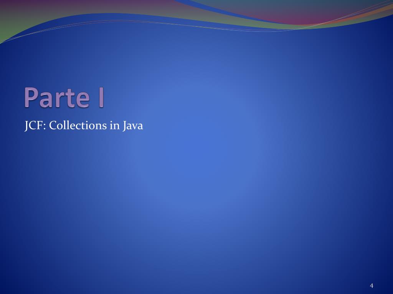The width and height of the screenshot is (393, 294).
Task: Click the orange streak in the top corner
Action: pos(376,11)
